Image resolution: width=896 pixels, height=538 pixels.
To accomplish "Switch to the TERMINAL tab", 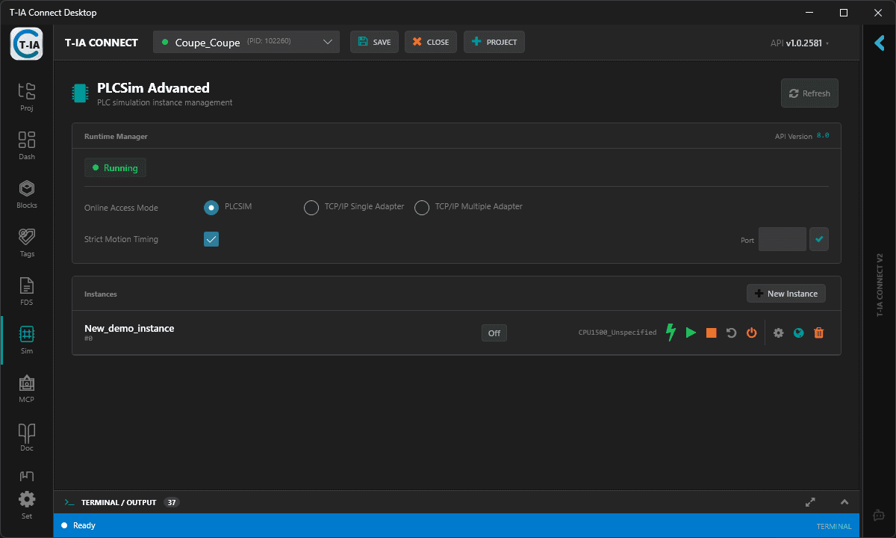I will click(833, 525).
